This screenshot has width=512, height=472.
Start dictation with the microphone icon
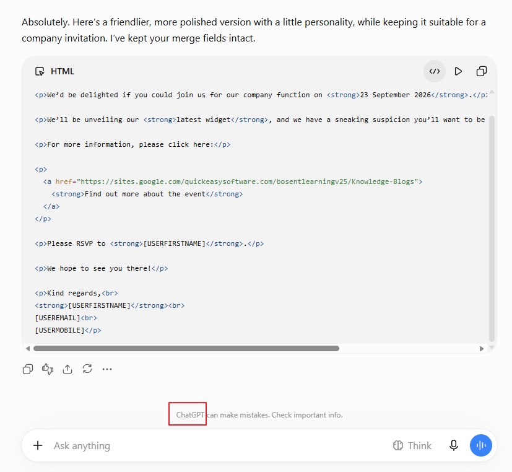click(454, 445)
